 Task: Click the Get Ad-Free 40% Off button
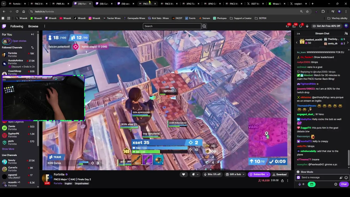[326, 26]
